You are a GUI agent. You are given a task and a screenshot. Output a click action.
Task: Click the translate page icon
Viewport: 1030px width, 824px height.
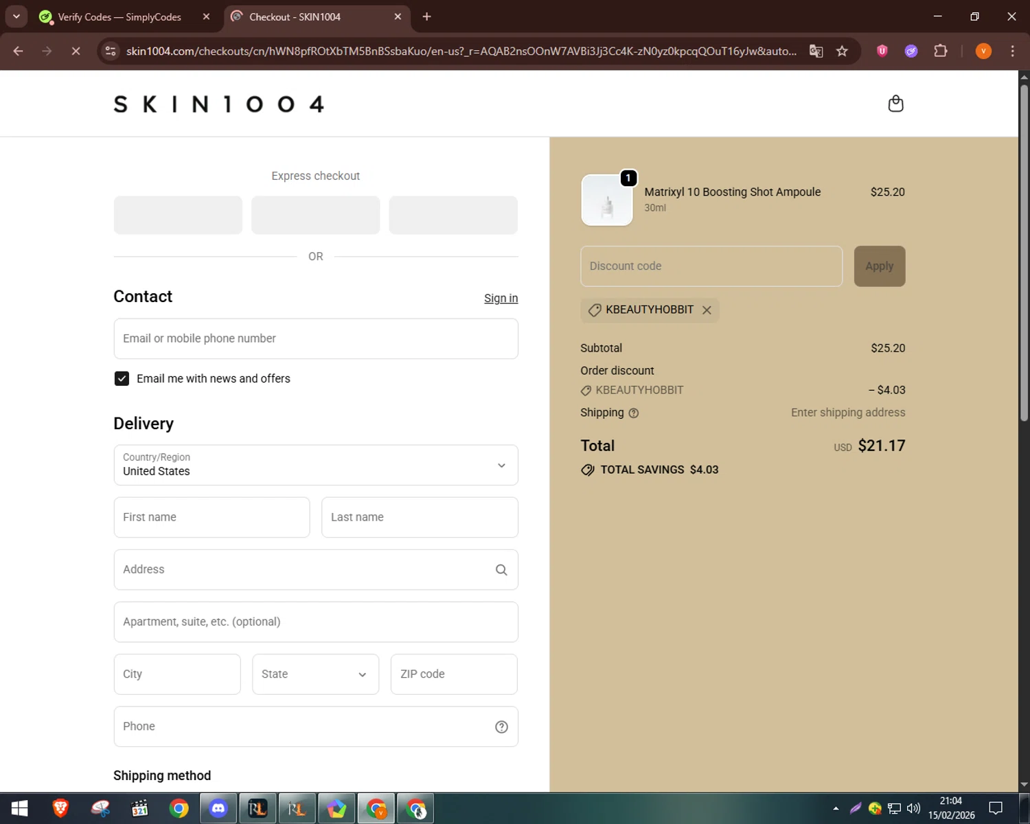pos(816,51)
